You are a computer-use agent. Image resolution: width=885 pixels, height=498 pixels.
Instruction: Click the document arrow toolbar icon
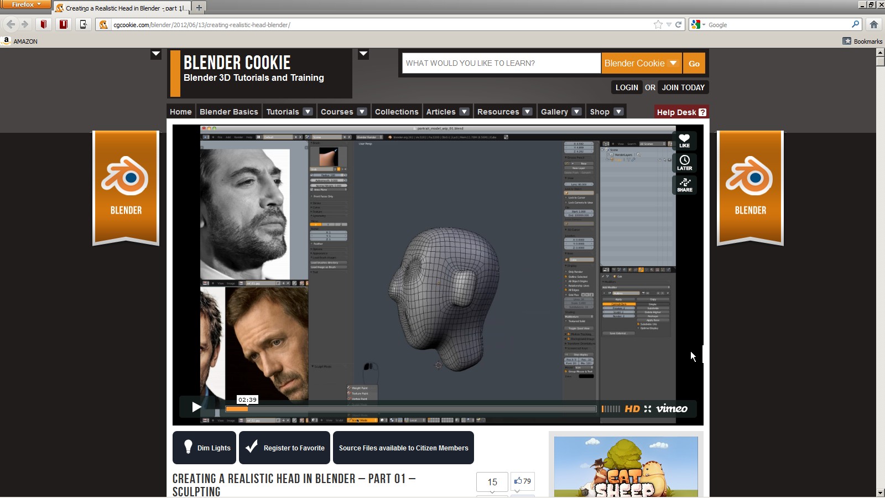84,24
